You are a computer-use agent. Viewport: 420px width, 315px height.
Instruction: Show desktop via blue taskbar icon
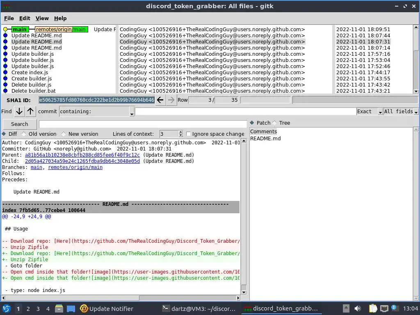[71, 308]
